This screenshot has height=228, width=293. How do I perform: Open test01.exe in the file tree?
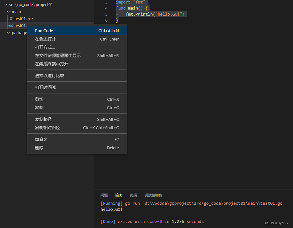coord(24,18)
